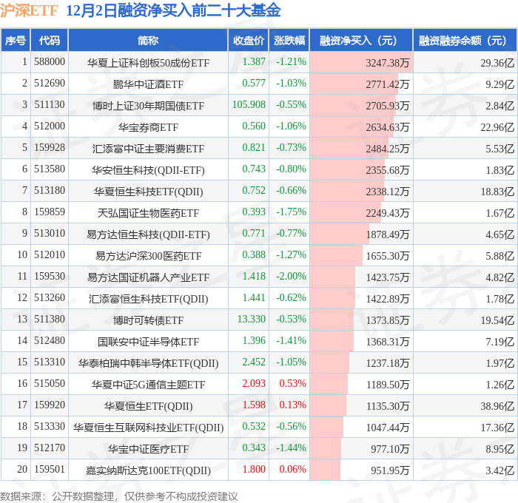Click red change percentage 0.53%
The height and width of the screenshot is (503, 518).
(293, 384)
